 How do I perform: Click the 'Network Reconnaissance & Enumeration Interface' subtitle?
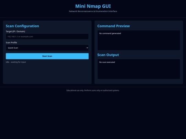point(93,11)
